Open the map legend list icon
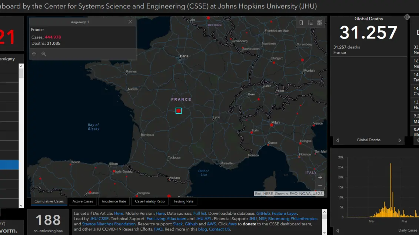This screenshot has width=419, height=235. 310,23
